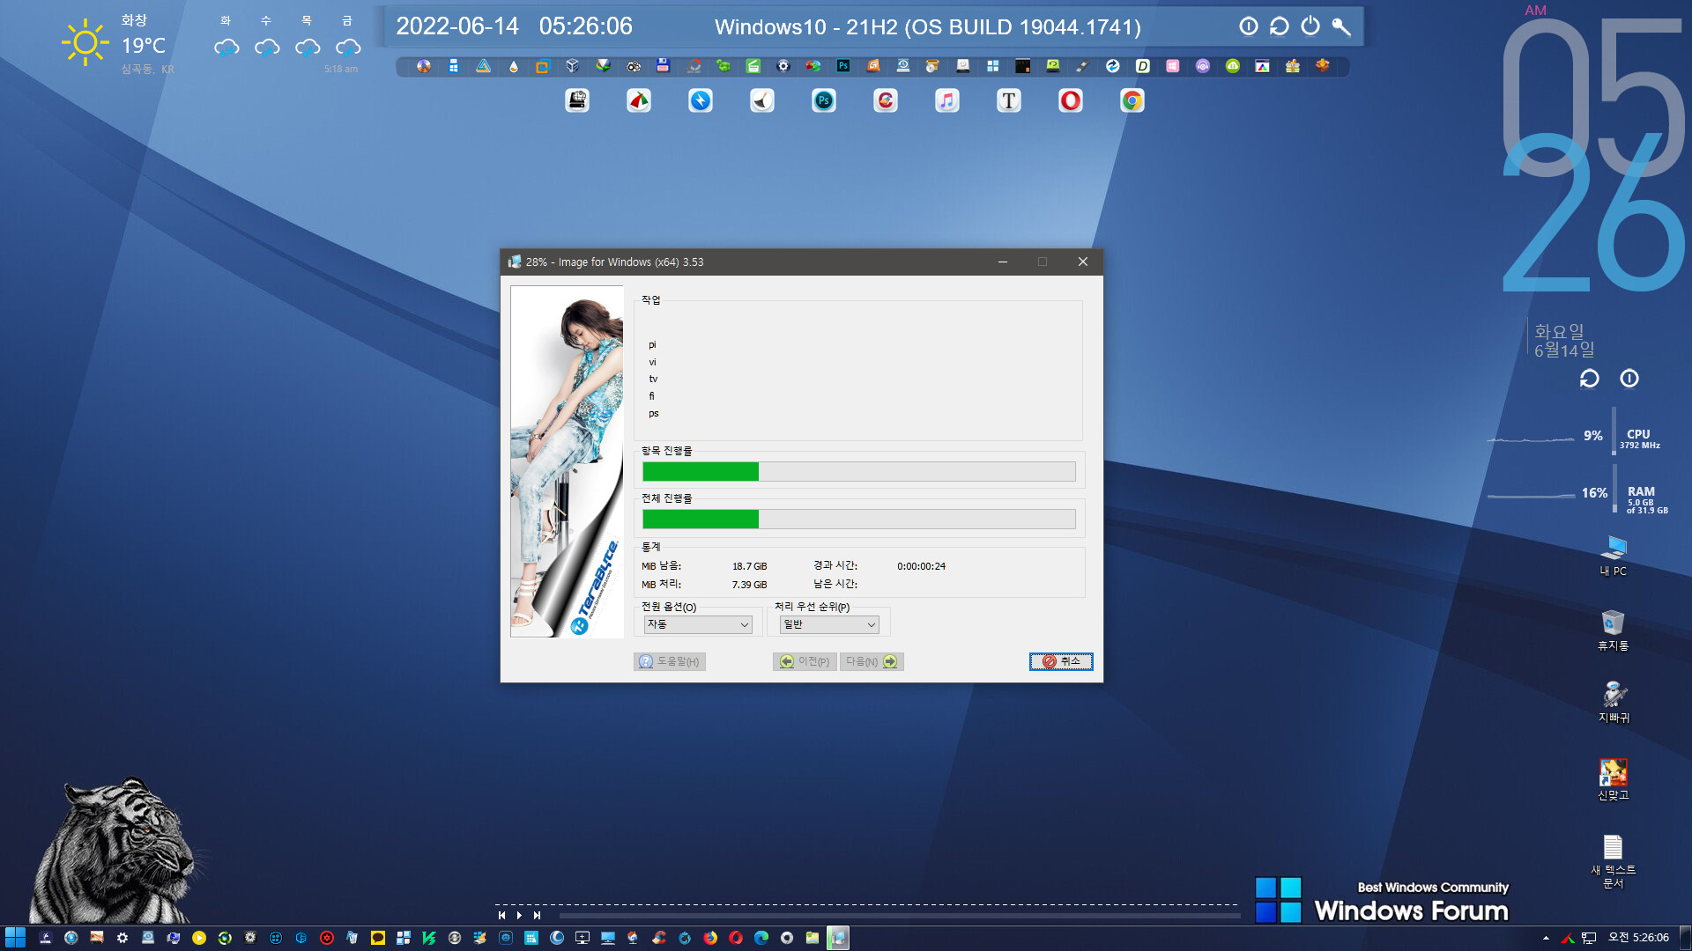This screenshot has width=1692, height=951.
Task: Click the 이전(P) previous button
Action: (x=805, y=661)
